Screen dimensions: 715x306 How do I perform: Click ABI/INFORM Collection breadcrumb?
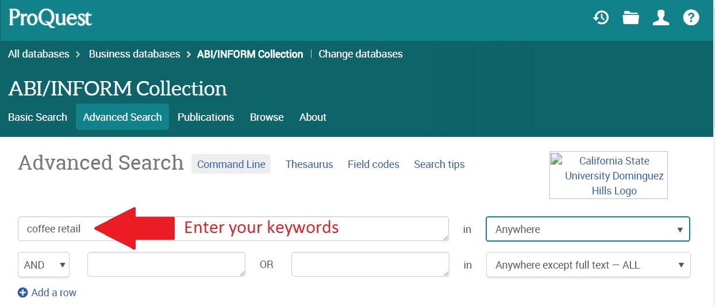pos(250,54)
